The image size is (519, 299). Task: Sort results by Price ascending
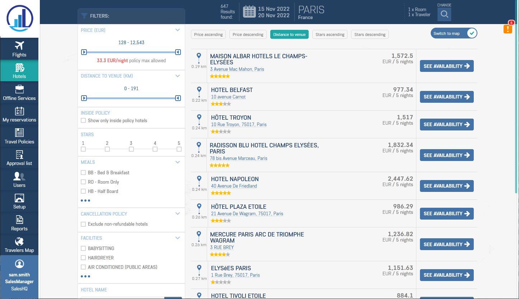209,34
